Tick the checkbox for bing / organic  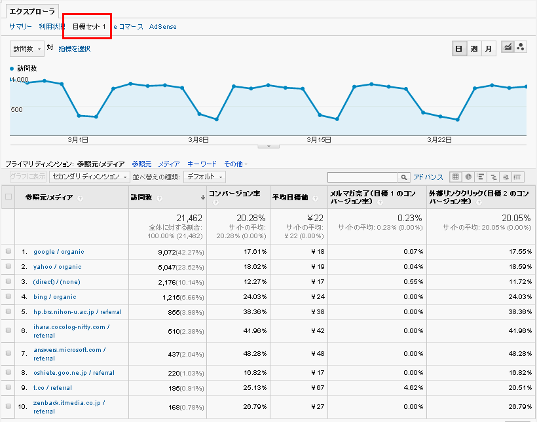click(9, 296)
